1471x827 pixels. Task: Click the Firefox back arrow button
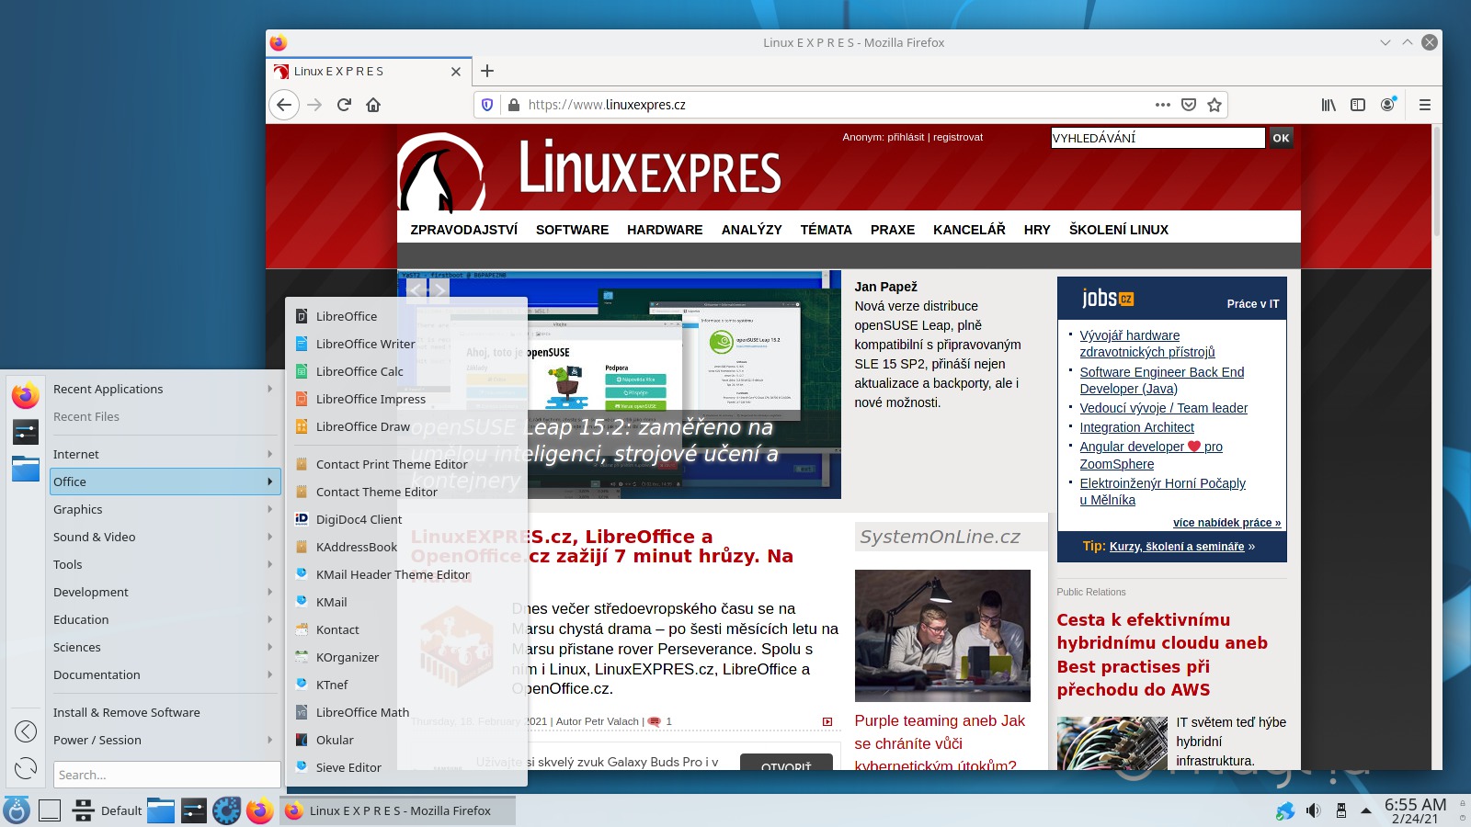click(284, 105)
